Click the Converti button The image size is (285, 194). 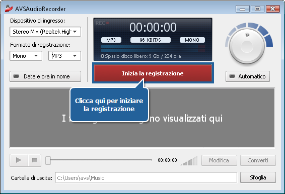(258, 160)
